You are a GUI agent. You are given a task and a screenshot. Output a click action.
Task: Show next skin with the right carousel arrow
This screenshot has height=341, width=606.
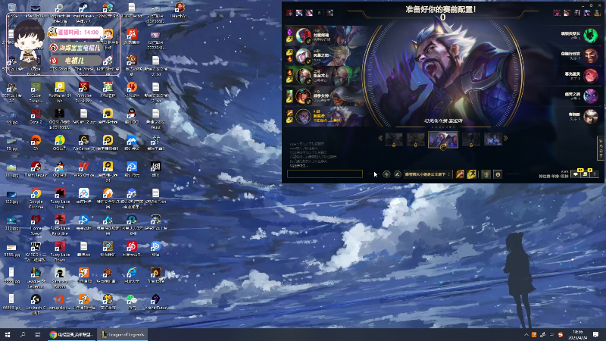click(506, 139)
